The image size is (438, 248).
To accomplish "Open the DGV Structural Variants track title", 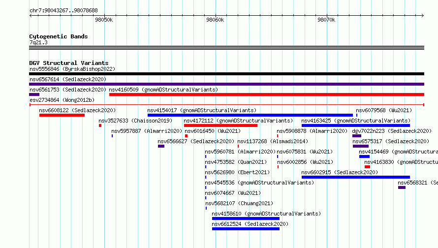I will [x=69, y=63].
